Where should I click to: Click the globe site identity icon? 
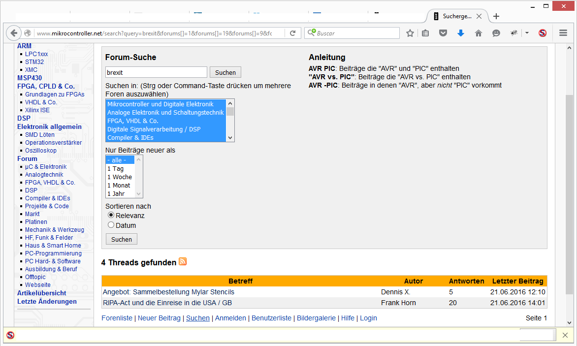click(28, 33)
